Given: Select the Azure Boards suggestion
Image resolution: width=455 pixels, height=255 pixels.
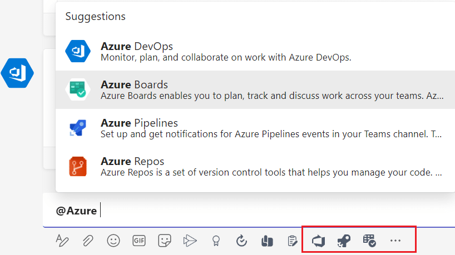Looking at the screenshot, I should (255, 90).
